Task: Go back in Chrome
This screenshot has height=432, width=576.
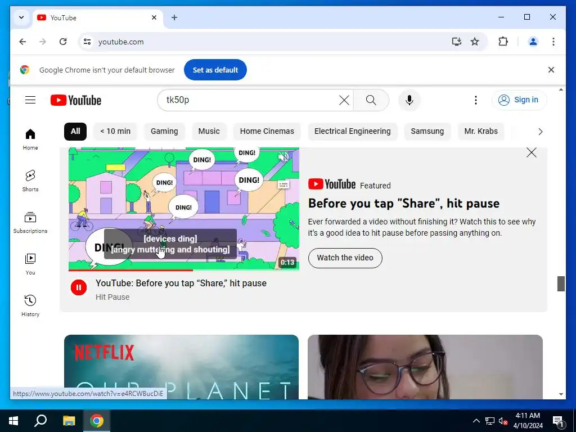Action: [22, 42]
